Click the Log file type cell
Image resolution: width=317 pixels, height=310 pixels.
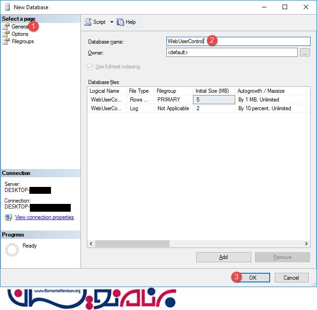point(140,108)
